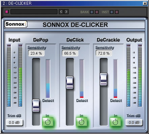
Task: Click the DeClick Detect meter
Action: pos(82,79)
